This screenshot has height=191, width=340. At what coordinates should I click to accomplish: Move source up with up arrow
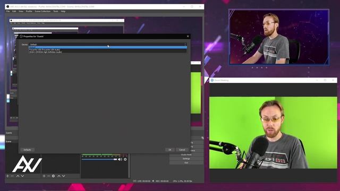(59, 176)
